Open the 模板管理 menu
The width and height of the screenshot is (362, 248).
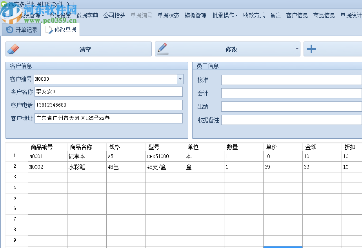[195, 14]
